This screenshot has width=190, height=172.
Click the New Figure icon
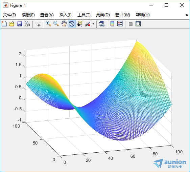click(x=4, y=24)
